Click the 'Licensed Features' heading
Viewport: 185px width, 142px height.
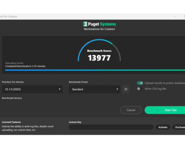pos(11,122)
